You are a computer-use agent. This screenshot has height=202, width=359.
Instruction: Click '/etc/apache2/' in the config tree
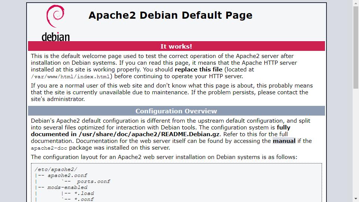click(x=56, y=169)
